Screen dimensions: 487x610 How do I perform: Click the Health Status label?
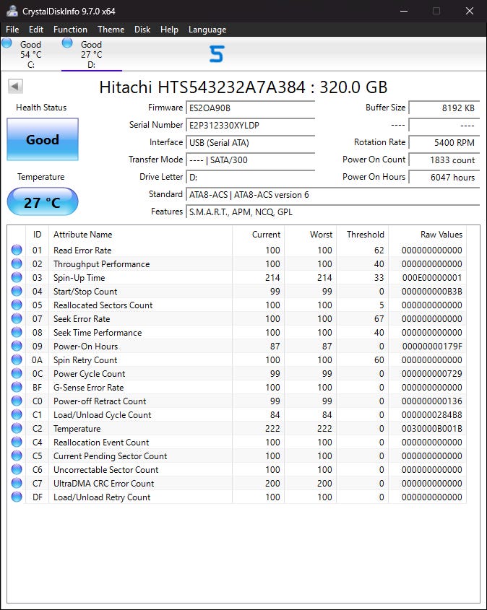pyautogui.click(x=41, y=108)
